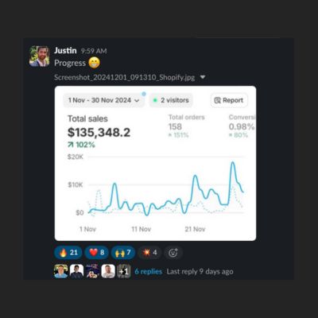The width and height of the screenshot is (318, 318).
Task: Click the +1 additional repliers avatar
Action: tap(124, 271)
